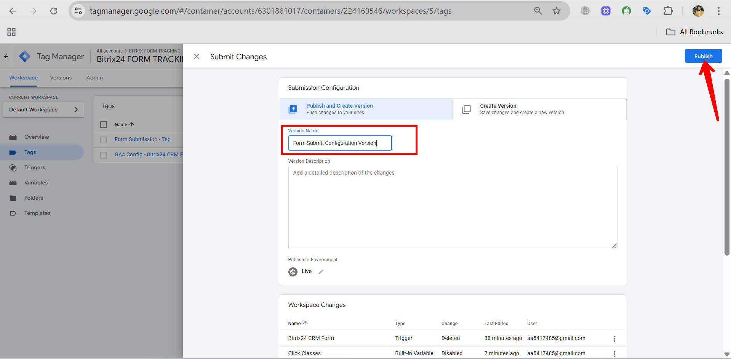Switch to the Admin tab

[94, 78]
